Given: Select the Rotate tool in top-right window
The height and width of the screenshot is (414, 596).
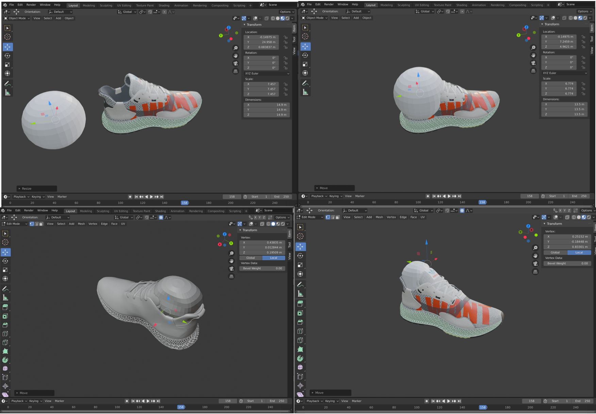Looking at the screenshot, I should click(305, 55).
